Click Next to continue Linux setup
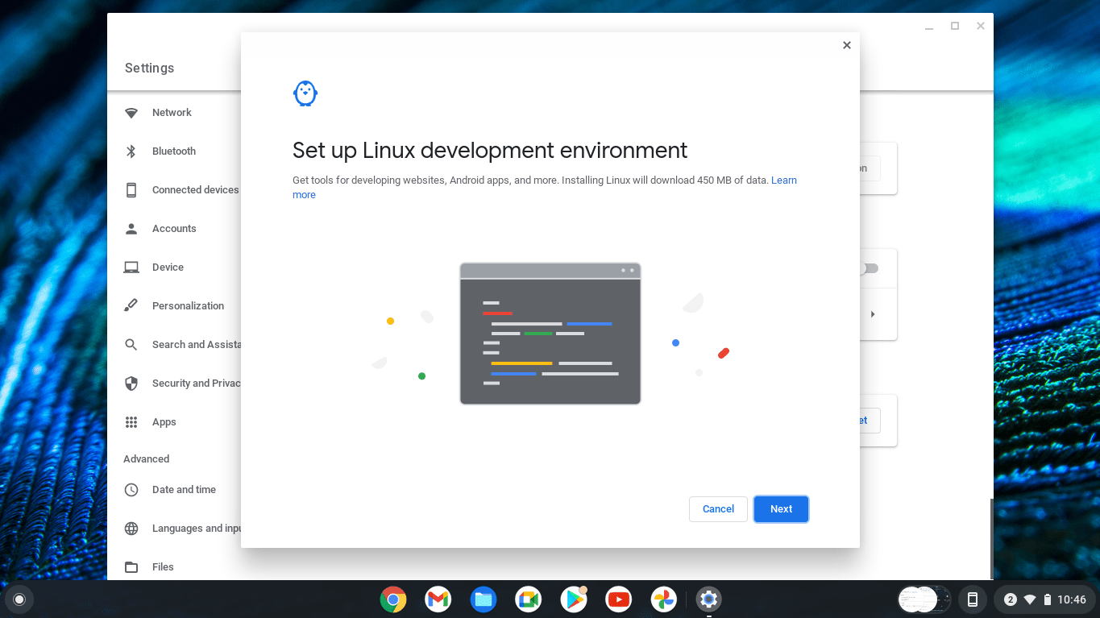This screenshot has height=618, width=1100. point(781,509)
